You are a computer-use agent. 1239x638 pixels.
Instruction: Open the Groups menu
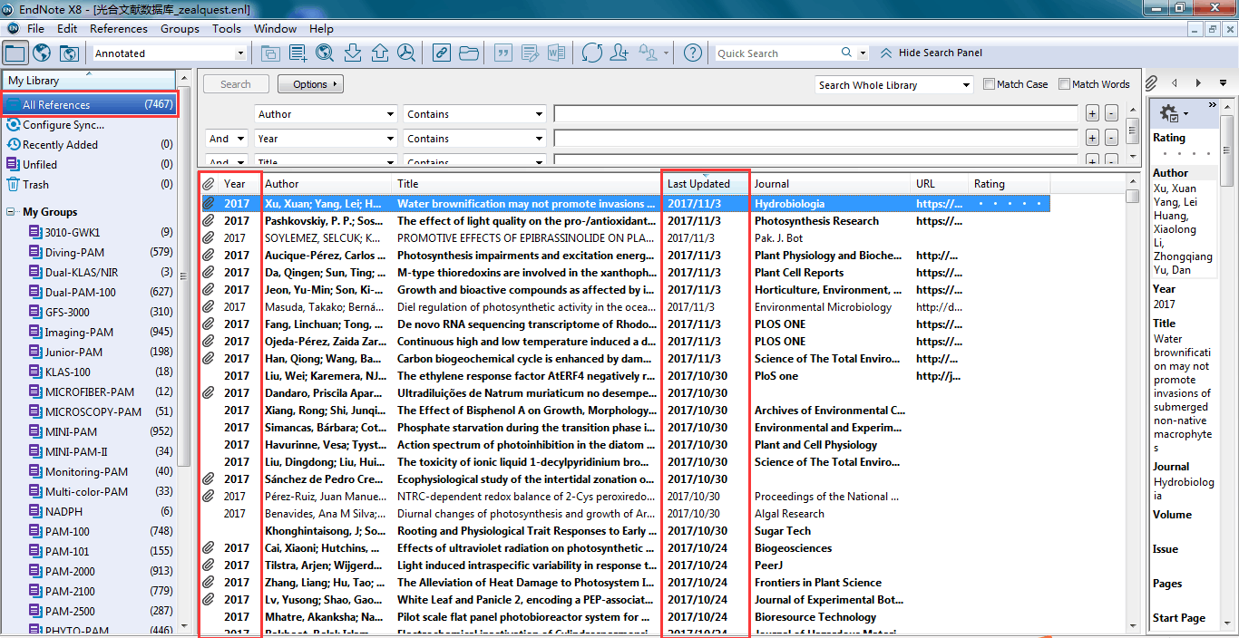click(x=180, y=29)
